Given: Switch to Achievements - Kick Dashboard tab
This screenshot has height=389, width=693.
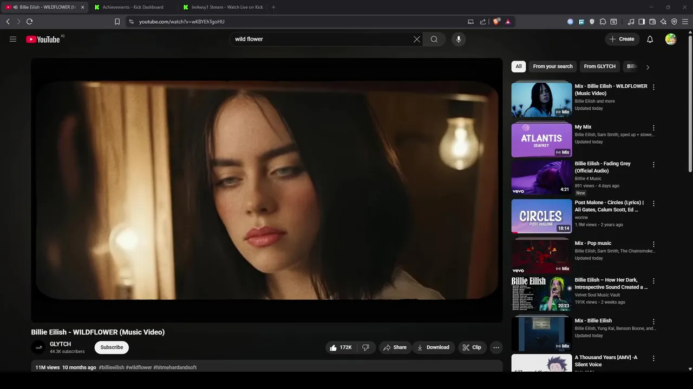Looking at the screenshot, I should pyautogui.click(x=133, y=7).
